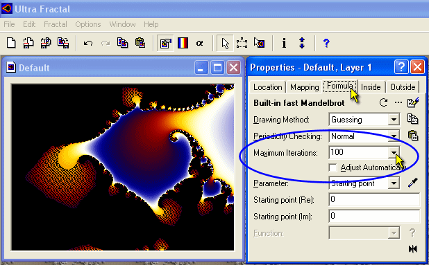
Task: Expand the Drawing Method dropdown
Action: (x=394, y=120)
